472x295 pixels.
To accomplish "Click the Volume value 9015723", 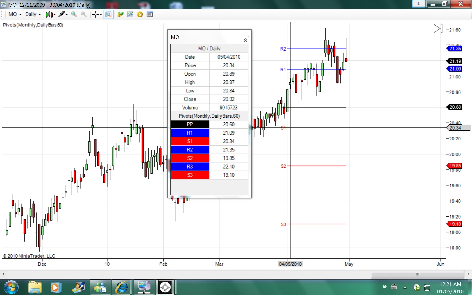I will click(x=229, y=108).
